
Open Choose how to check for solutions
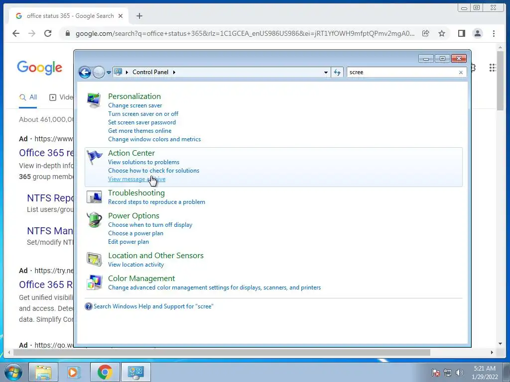(x=153, y=170)
